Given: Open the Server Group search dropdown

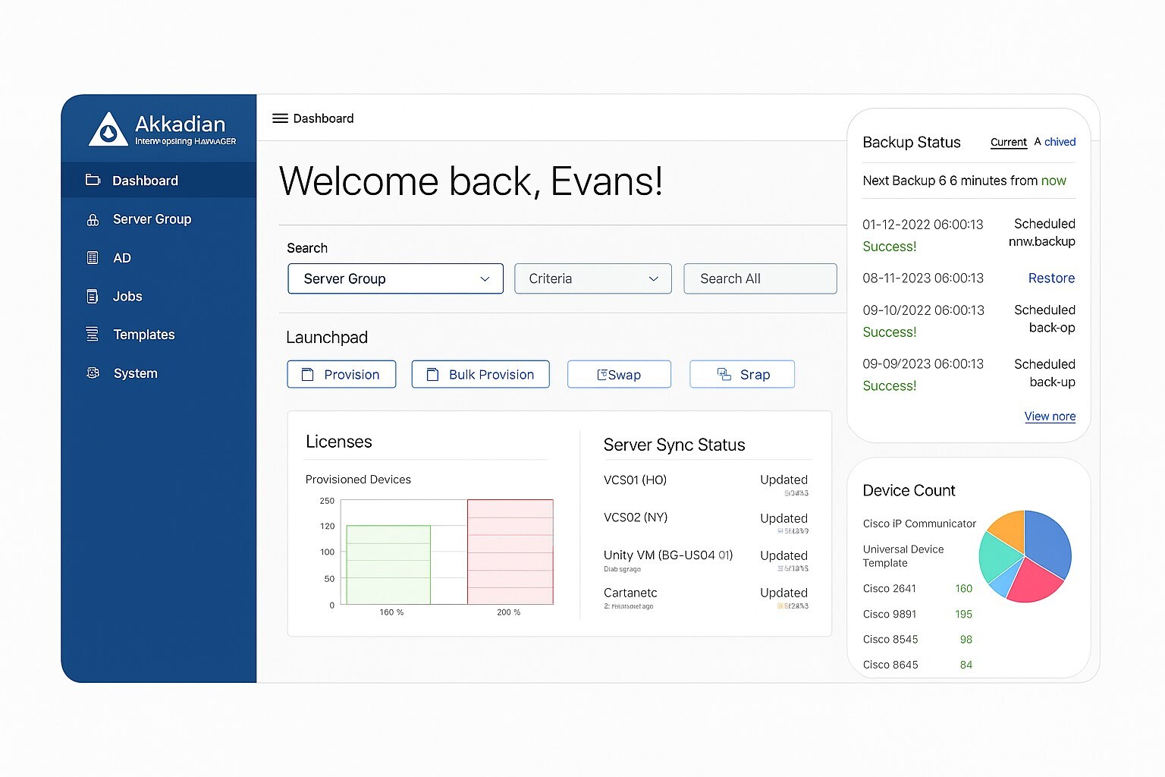Looking at the screenshot, I should 395,278.
